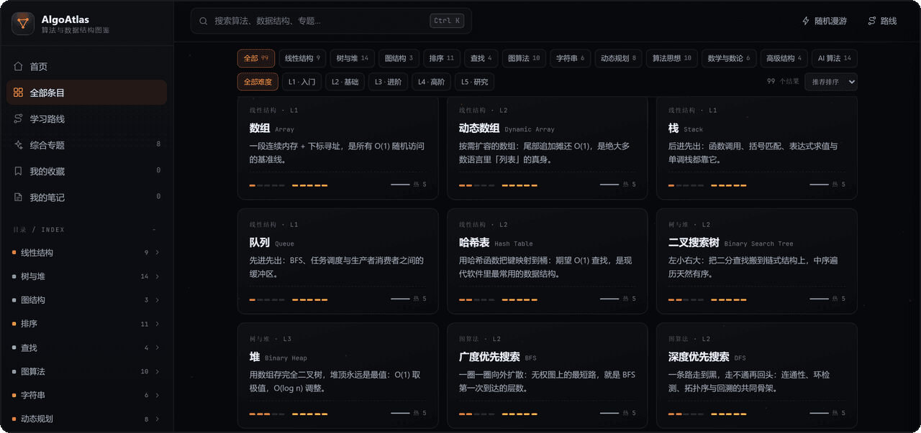Expand 图结构 chevron in the index

[x=158, y=300]
